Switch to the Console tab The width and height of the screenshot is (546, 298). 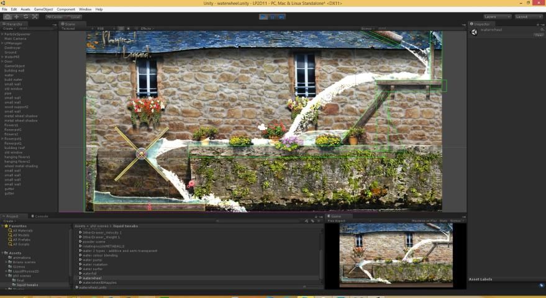pos(41,216)
